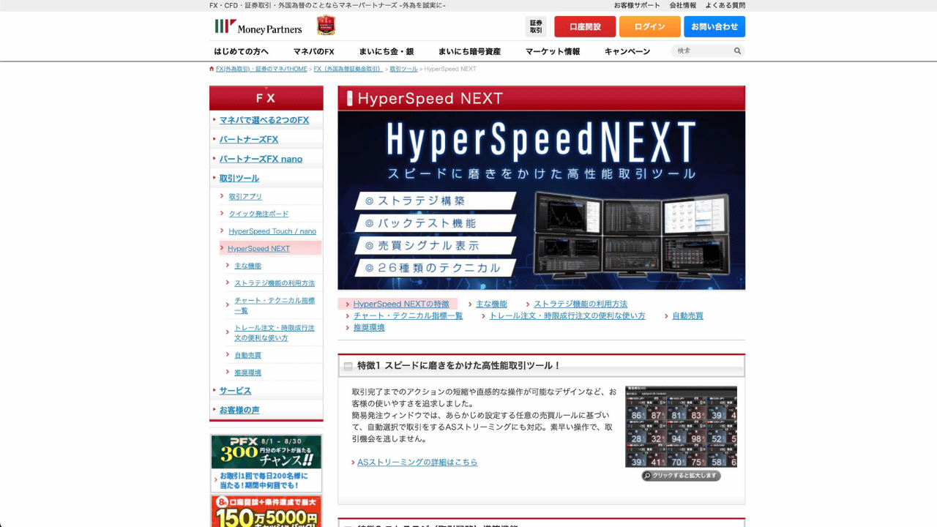Click the FX(外国為替証拠金取引) breadcrumb
Image resolution: width=937 pixels, height=527 pixels.
click(x=348, y=69)
